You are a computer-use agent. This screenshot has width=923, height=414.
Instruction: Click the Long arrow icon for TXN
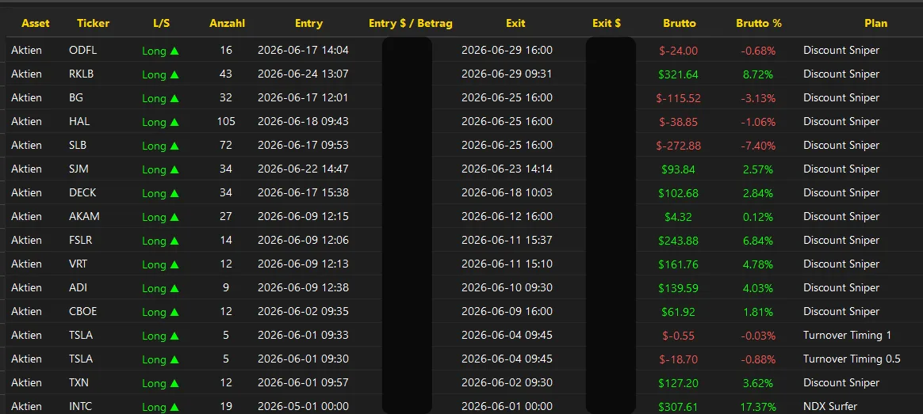coord(174,383)
